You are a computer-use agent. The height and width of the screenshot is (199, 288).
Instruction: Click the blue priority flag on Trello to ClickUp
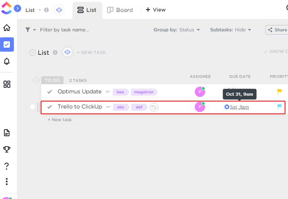pyautogui.click(x=280, y=107)
